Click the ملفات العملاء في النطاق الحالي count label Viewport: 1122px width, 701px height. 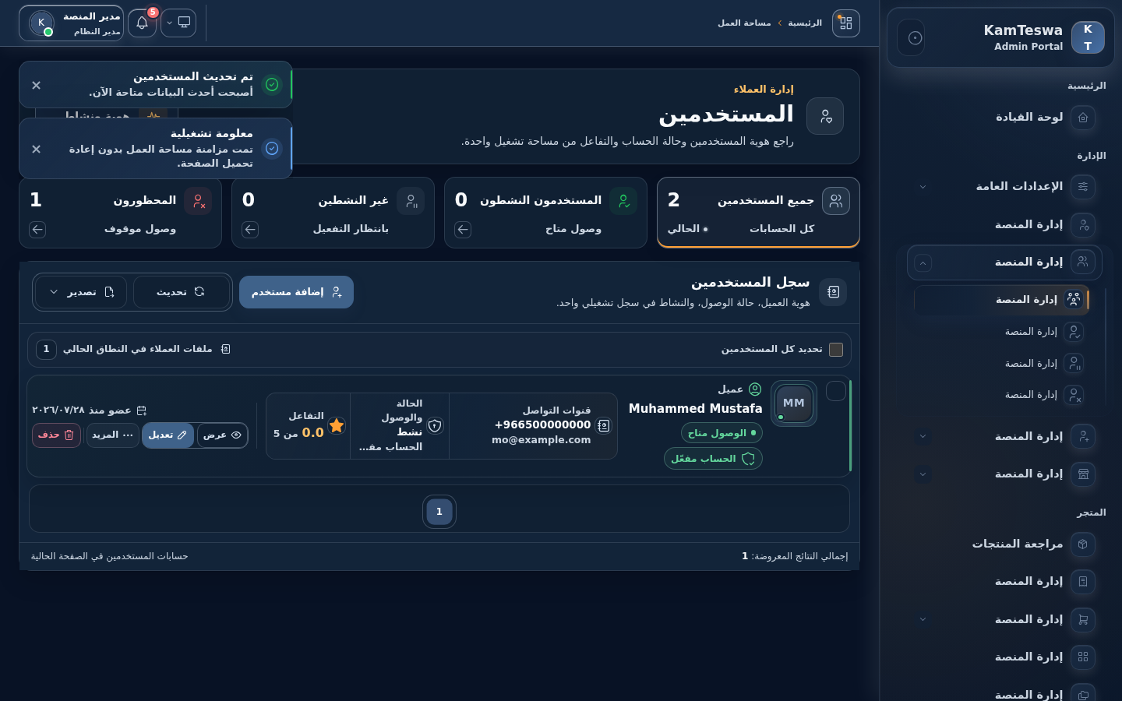tap(138, 350)
